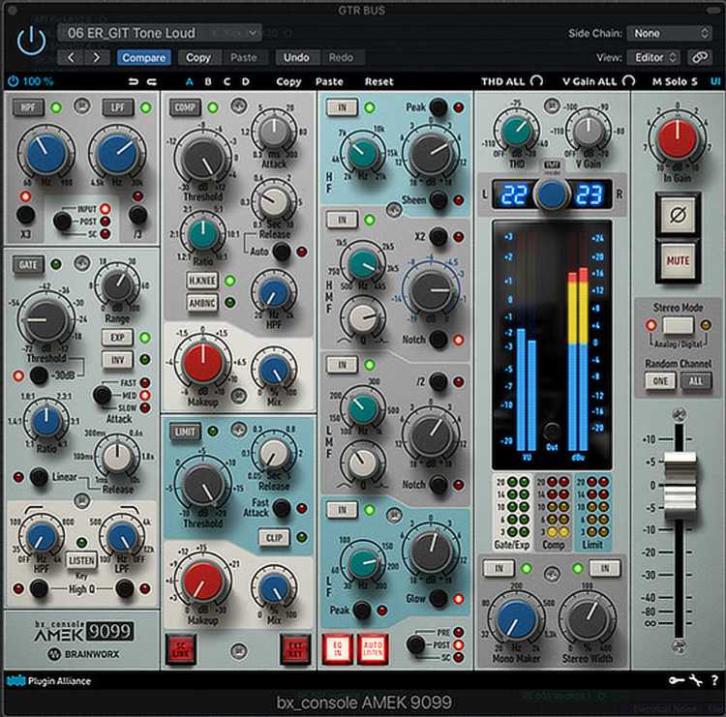
Task: Toggle the HPF filter button
Action: point(28,107)
